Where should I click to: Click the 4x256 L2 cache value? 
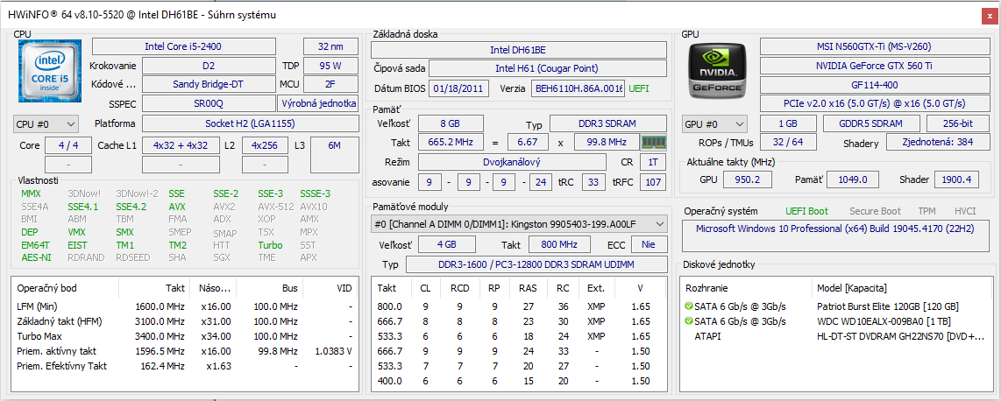click(x=265, y=145)
